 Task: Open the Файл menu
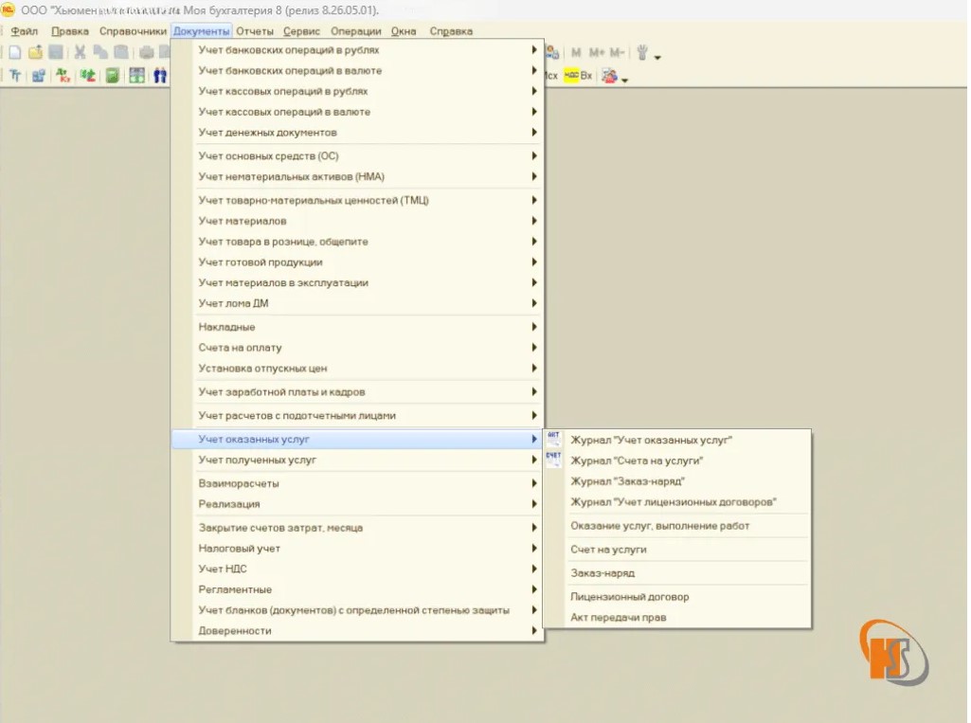pyautogui.click(x=24, y=31)
